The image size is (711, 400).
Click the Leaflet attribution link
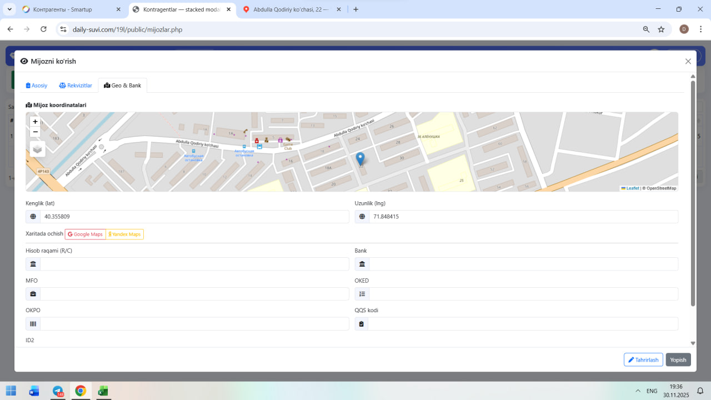pos(632,188)
